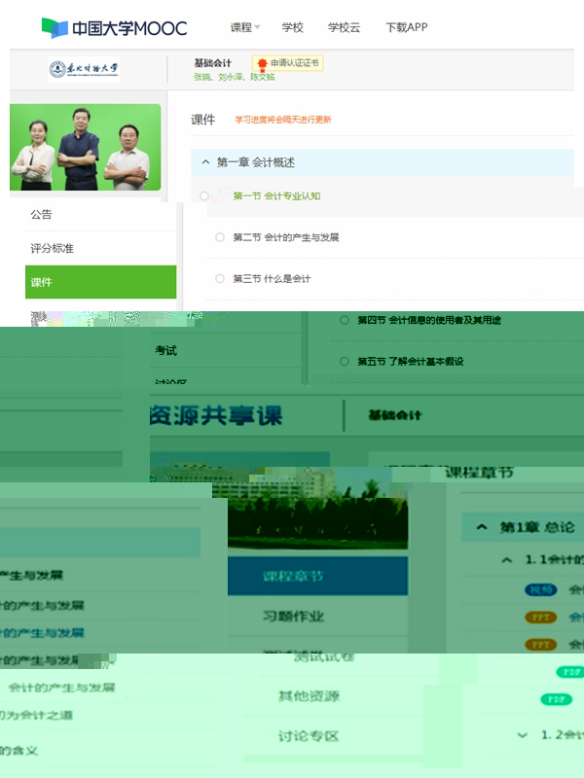Click the 中国大学MOOC logo icon
Image resolution: width=584 pixels, height=778 pixels.
[x=55, y=27]
